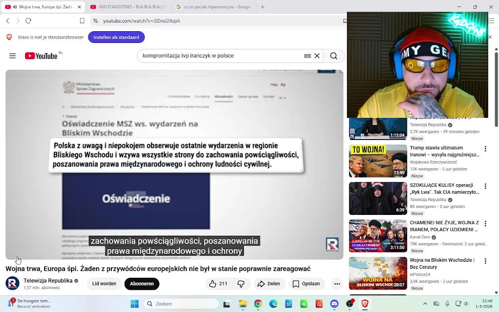This screenshot has width=499, height=312.
Task: Open options menu for 'Wojna na Bliskim Wschodzie' video
Action: [485, 261]
